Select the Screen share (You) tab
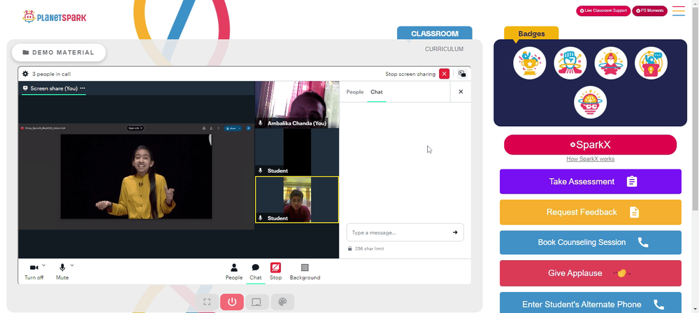 click(54, 89)
